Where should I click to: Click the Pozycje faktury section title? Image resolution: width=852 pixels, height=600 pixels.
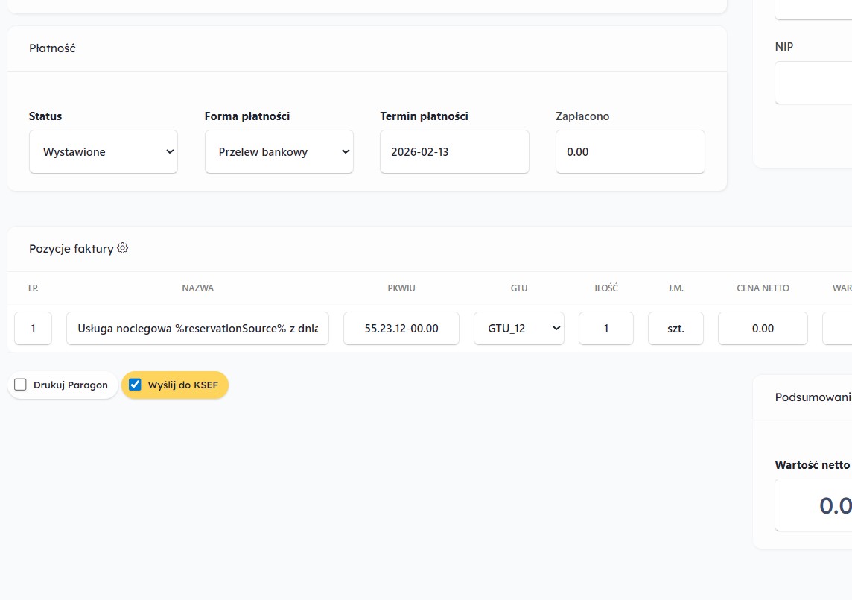pos(71,248)
